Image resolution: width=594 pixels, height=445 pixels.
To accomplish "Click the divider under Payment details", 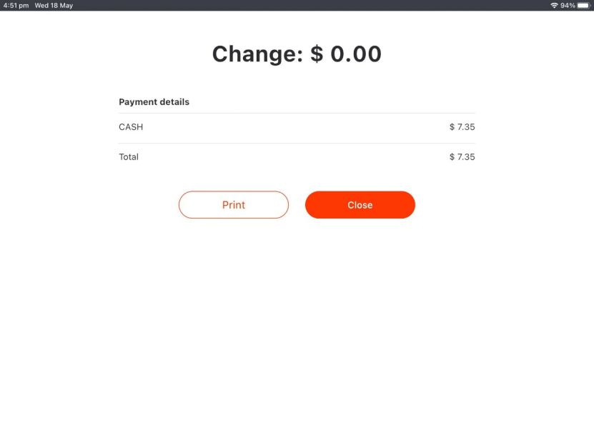I will pyautogui.click(x=297, y=113).
